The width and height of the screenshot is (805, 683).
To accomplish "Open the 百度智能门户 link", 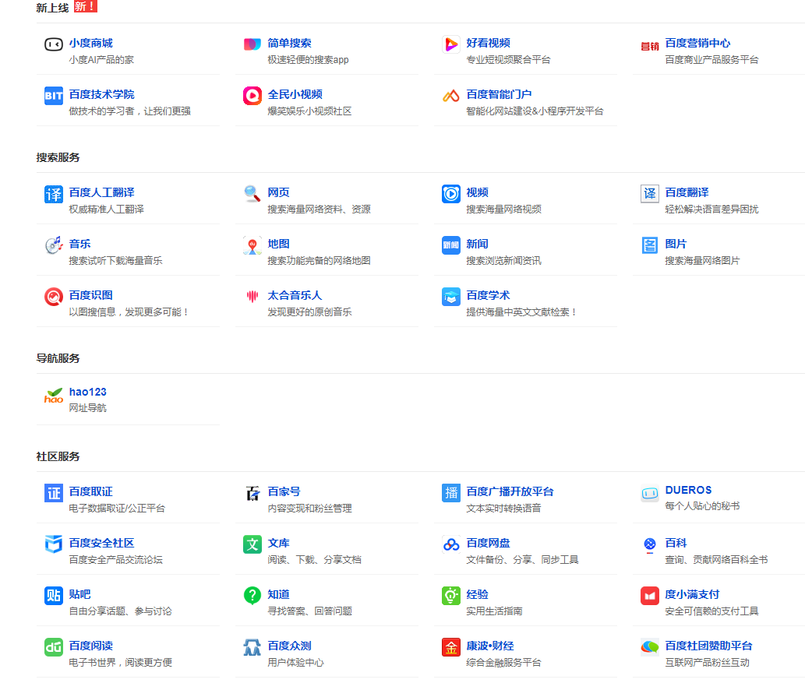I will pyautogui.click(x=499, y=94).
